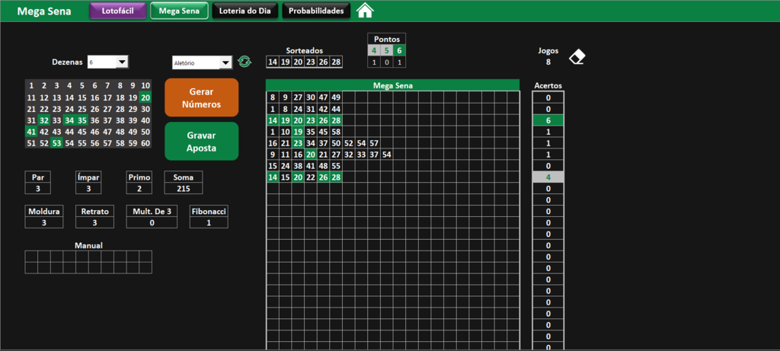Select the Mega Sena tab
Viewport: 780px width, 351px height.
pyautogui.click(x=179, y=11)
